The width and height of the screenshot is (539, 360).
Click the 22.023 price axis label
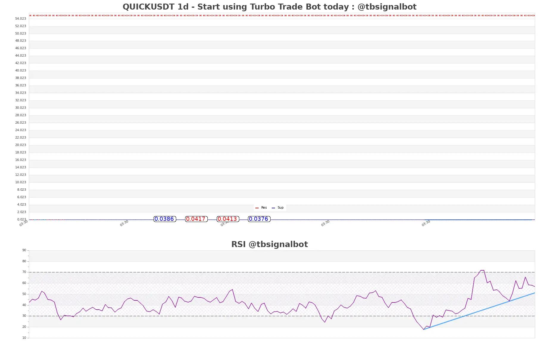pyautogui.click(x=21, y=138)
